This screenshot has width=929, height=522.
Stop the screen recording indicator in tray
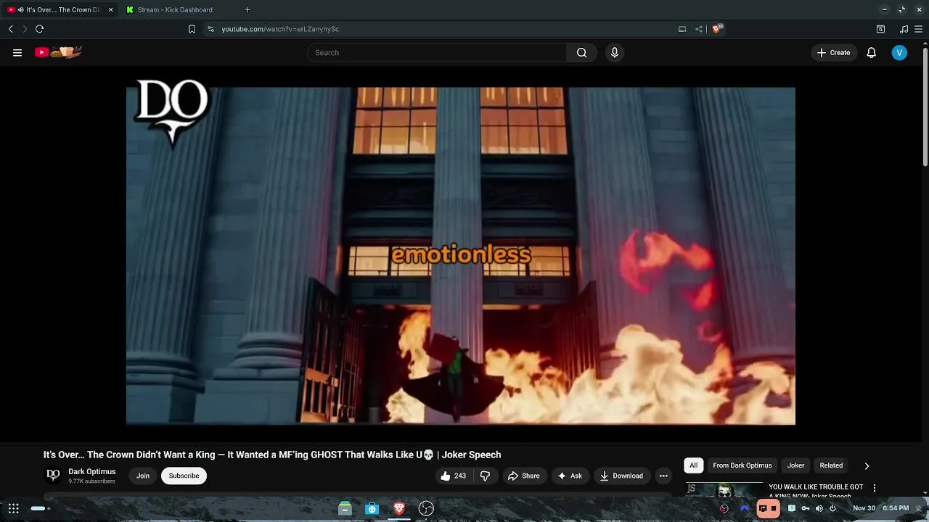click(x=768, y=508)
